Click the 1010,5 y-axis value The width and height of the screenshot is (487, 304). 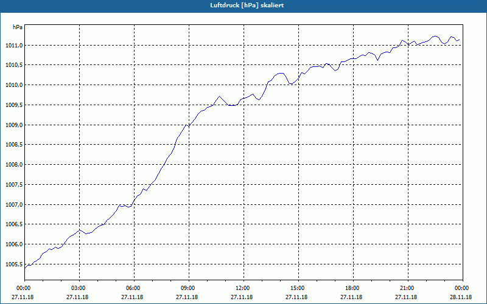[x=14, y=65]
